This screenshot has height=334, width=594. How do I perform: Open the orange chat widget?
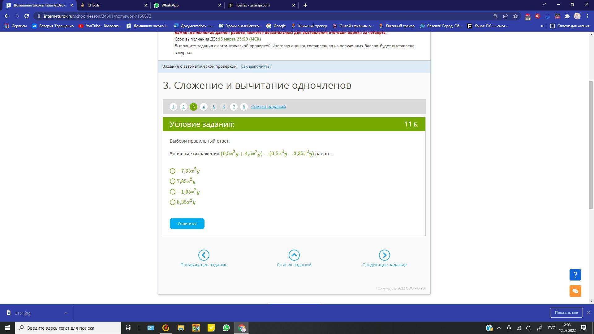point(575,291)
